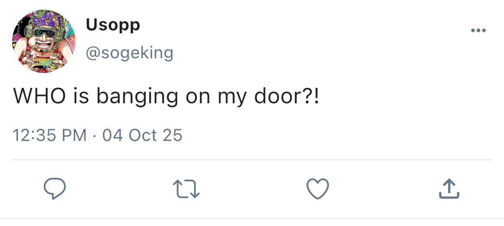Select the tweet text about banging door
504x226 pixels.
(166, 97)
